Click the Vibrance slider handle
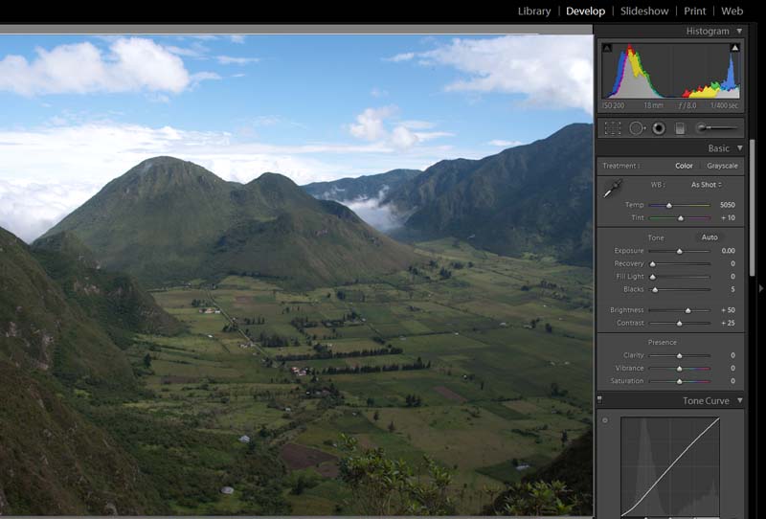Image resolution: width=766 pixels, height=519 pixels. point(679,369)
